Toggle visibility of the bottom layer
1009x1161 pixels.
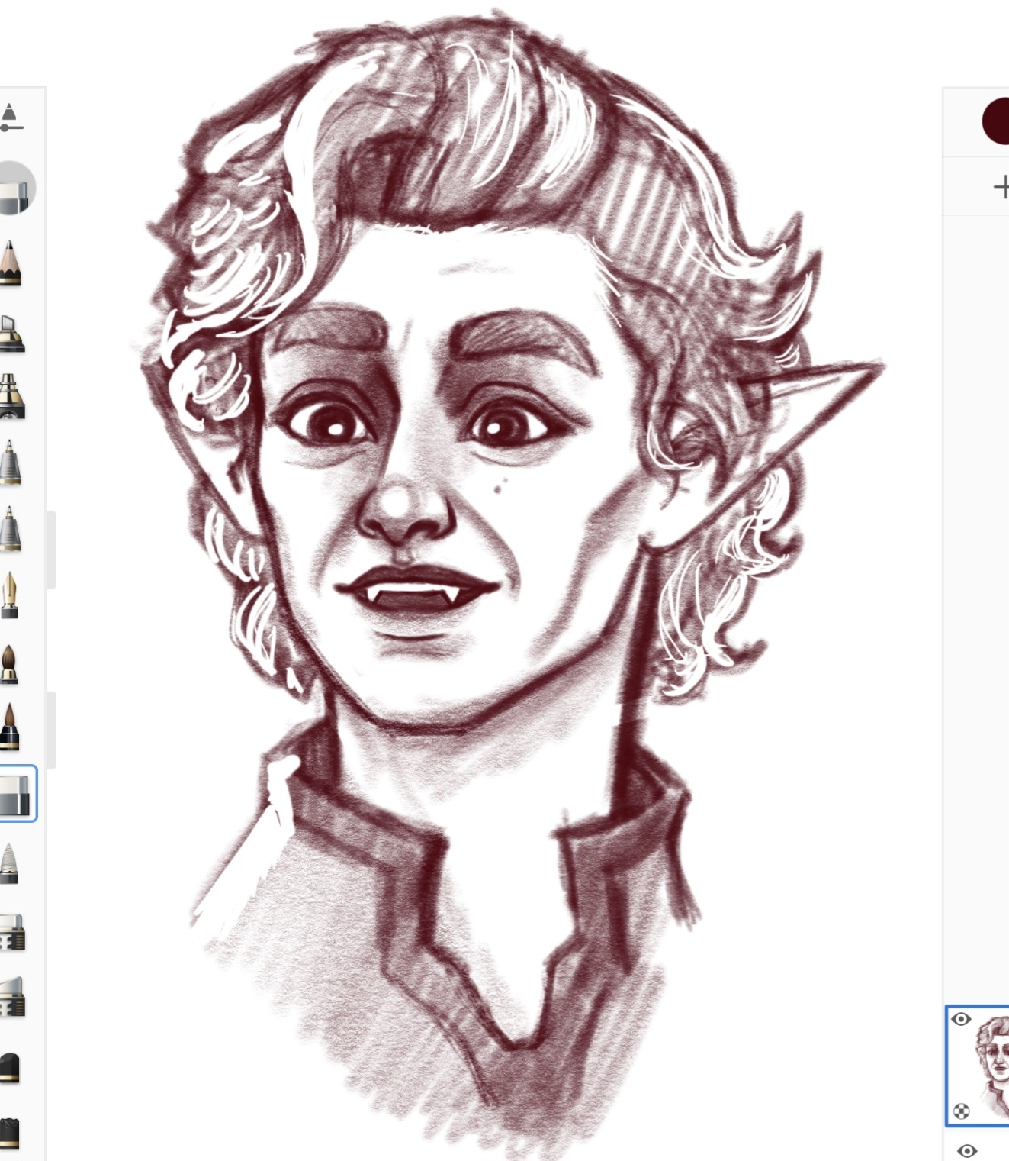966,1150
